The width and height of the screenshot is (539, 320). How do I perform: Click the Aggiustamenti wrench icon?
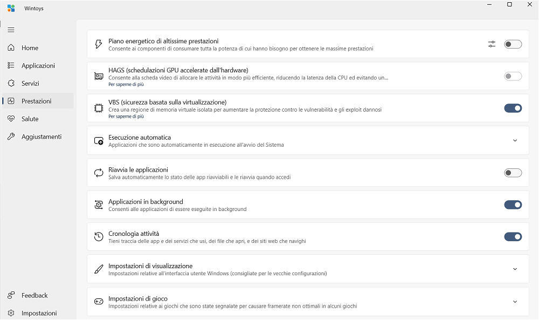11,137
